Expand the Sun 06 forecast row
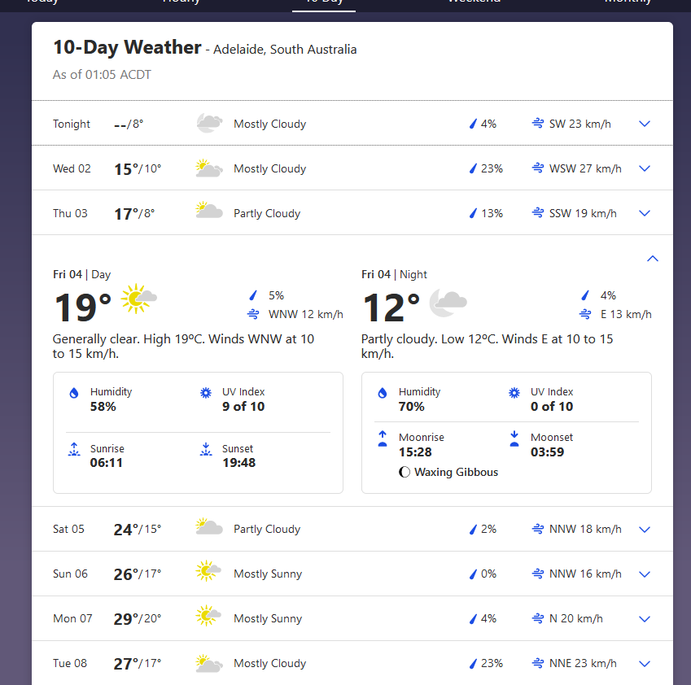Image resolution: width=691 pixels, height=685 pixels. 645,574
